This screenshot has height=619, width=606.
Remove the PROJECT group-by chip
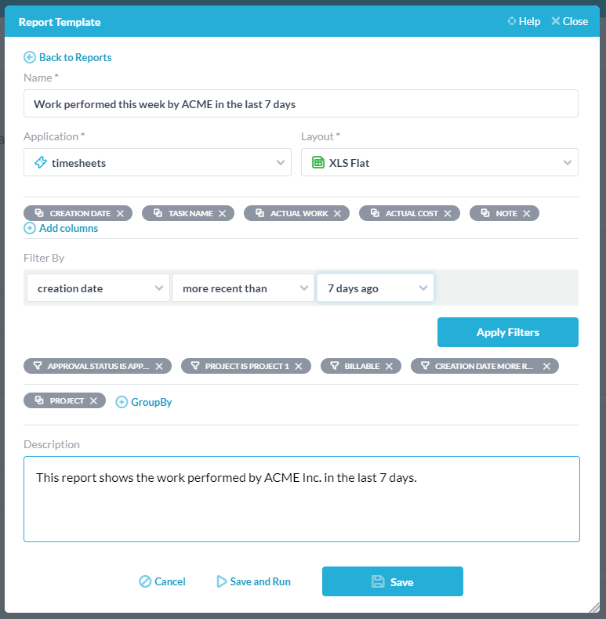[93, 400]
